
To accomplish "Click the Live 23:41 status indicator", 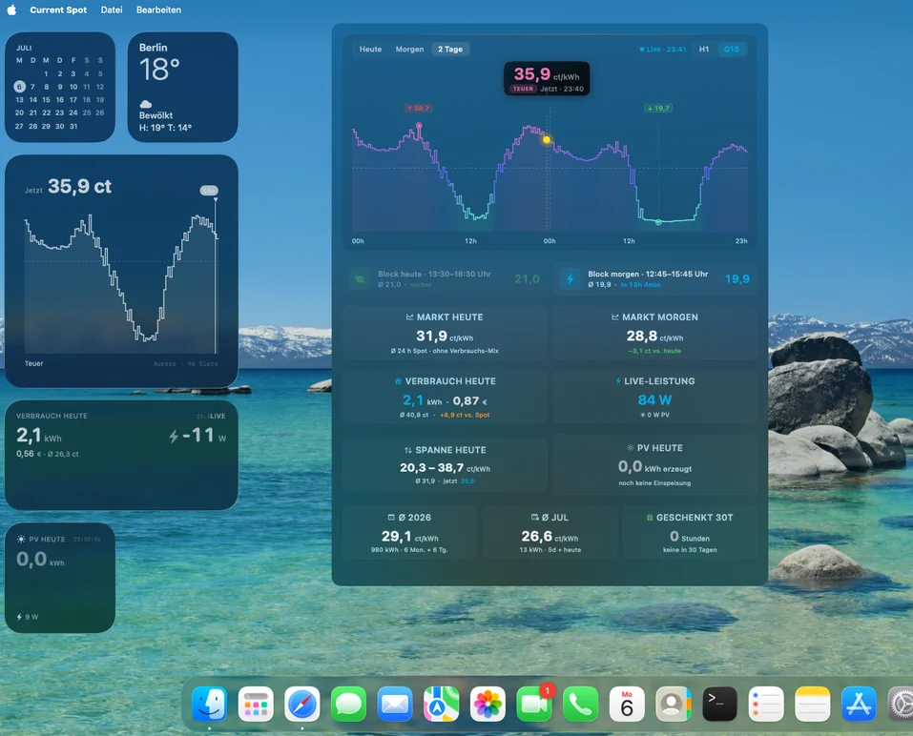I will click(x=663, y=50).
